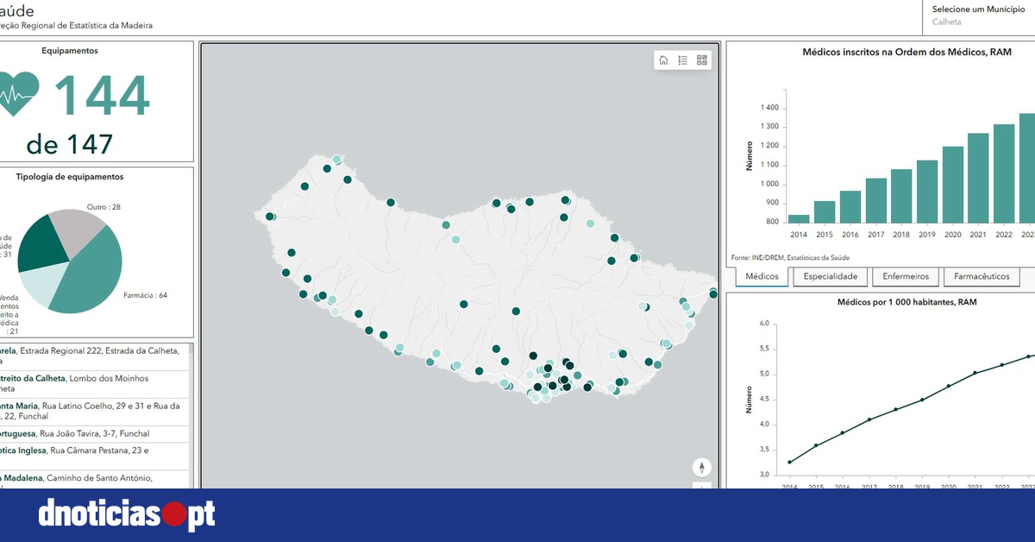Screen dimensions: 1035x542
Task: Click the dnoticias.pt logo
Action: click(x=126, y=515)
